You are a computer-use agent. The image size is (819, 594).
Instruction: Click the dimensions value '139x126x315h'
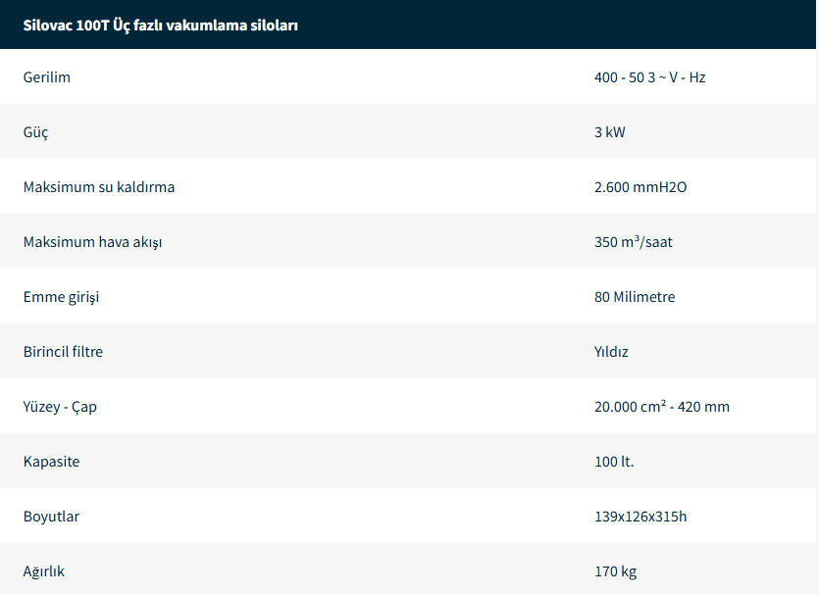click(640, 517)
